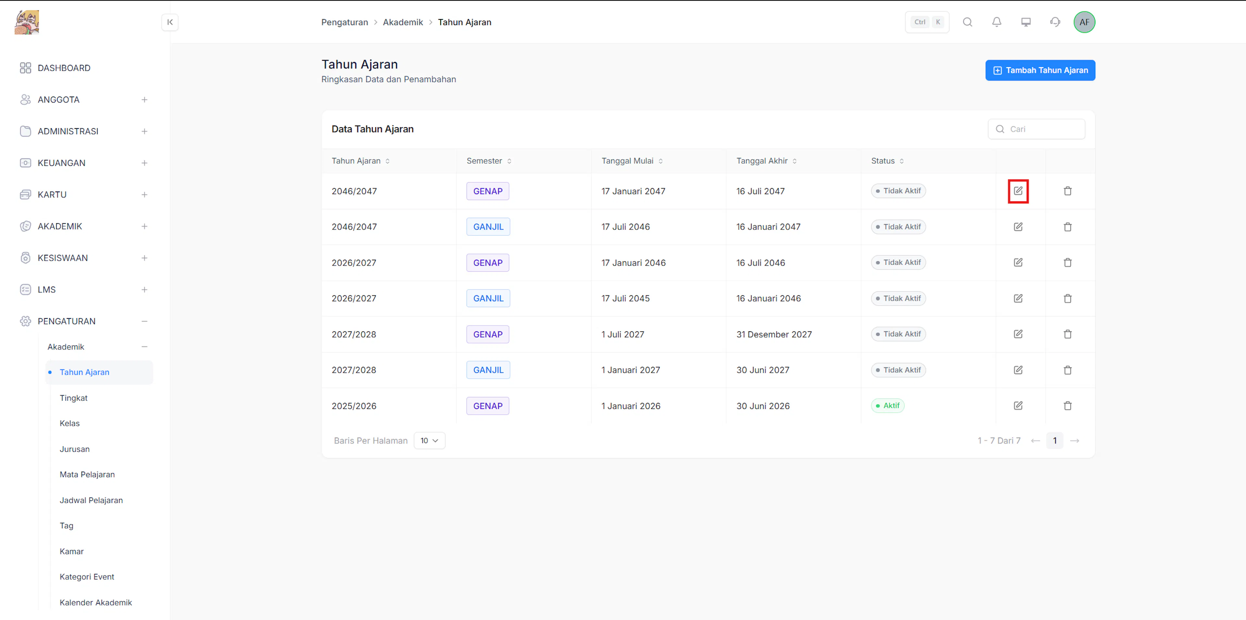Delete the 2027/2028 GANJIL row
Image resolution: width=1246 pixels, height=620 pixels.
(x=1068, y=370)
